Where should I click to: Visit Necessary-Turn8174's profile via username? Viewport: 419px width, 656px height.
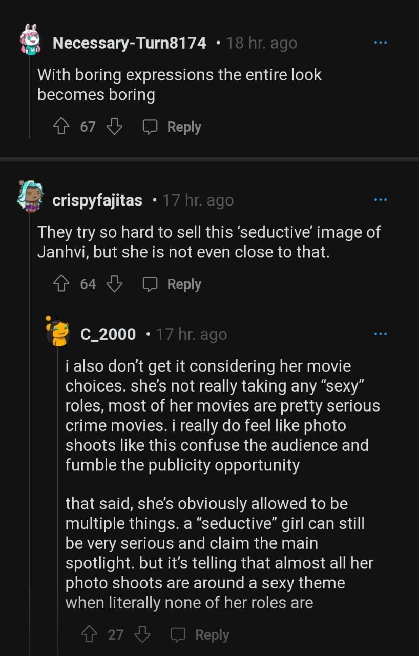129,43
